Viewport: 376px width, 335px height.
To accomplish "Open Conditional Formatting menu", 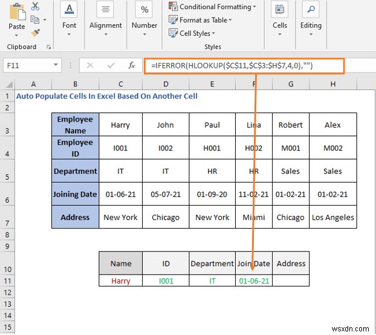I will [x=212, y=7].
